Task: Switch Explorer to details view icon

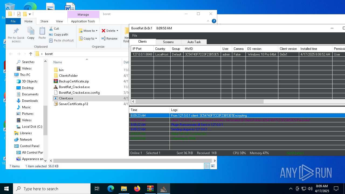Action: (x=207, y=166)
